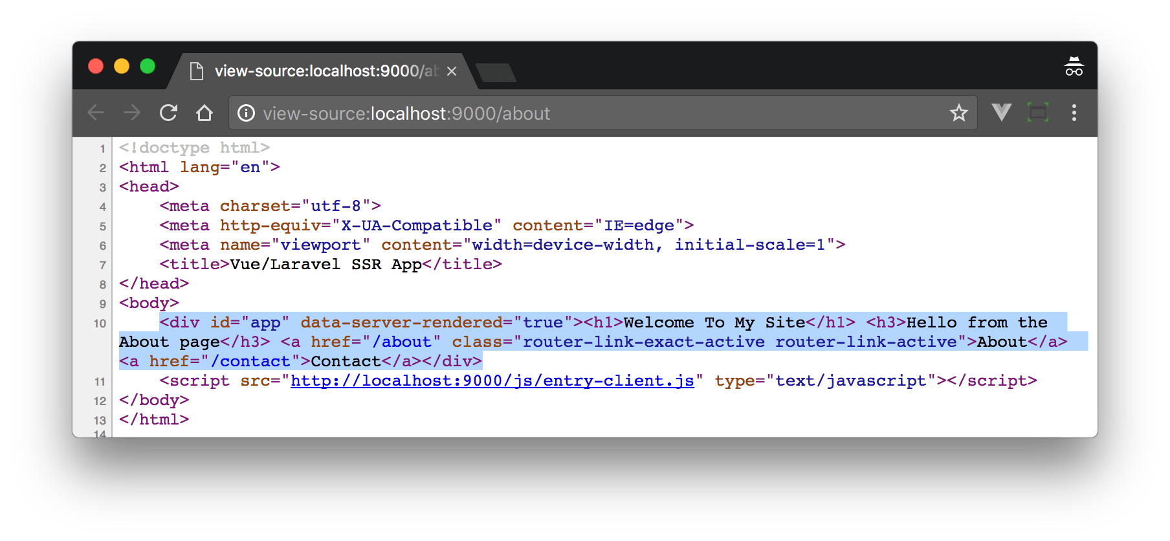
Task: Click the browser Forward arrow
Action: (132, 113)
